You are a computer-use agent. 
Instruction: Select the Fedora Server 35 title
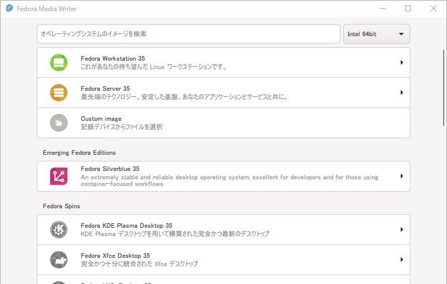(x=105, y=89)
